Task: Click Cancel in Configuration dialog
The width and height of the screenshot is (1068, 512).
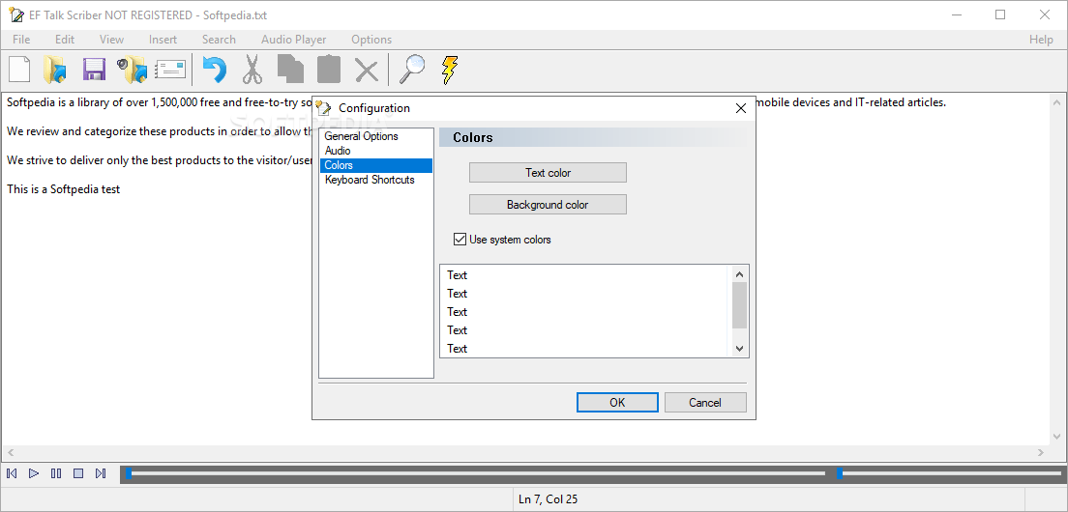Action: (705, 403)
